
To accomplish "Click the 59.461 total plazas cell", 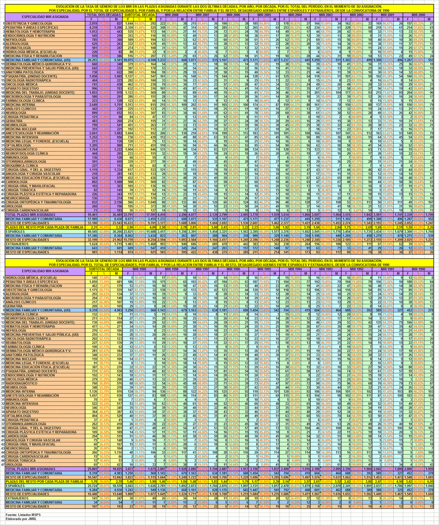I will (92, 214).
